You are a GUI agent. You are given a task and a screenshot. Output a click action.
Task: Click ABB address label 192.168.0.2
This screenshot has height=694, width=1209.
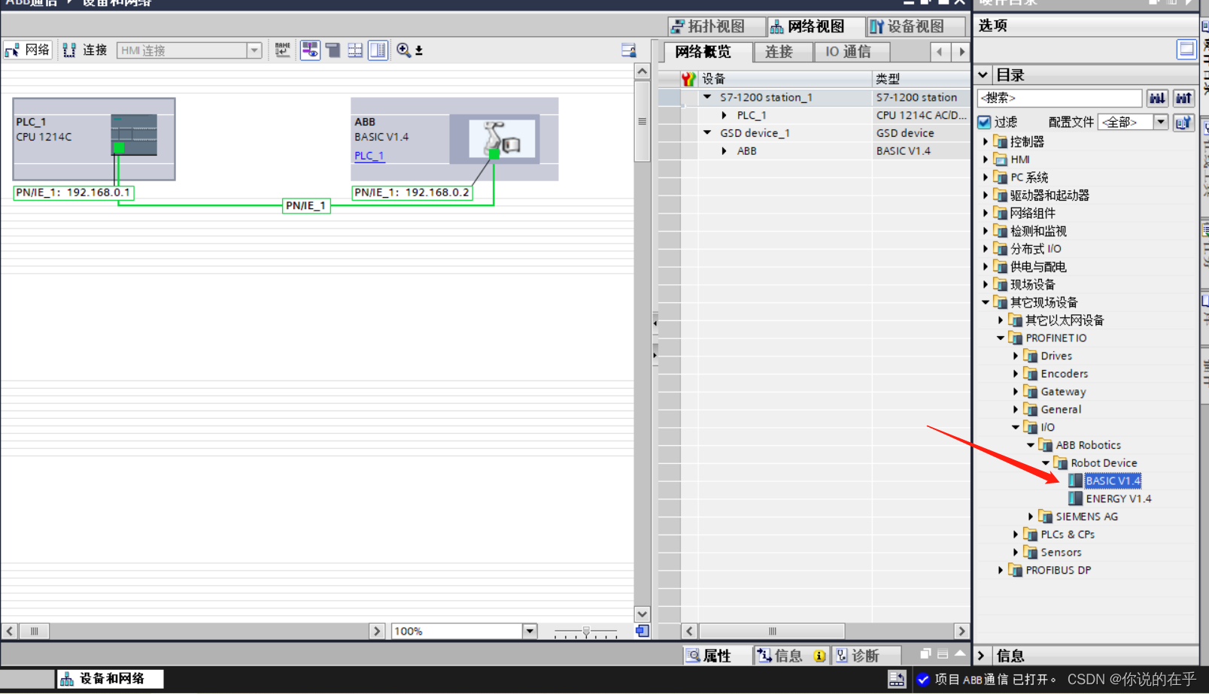[x=412, y=192]
